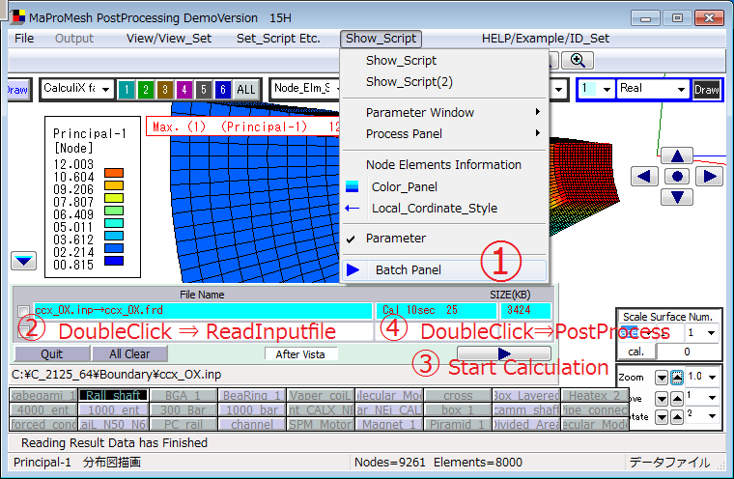Click the All Clear button

tap(129, 354)
